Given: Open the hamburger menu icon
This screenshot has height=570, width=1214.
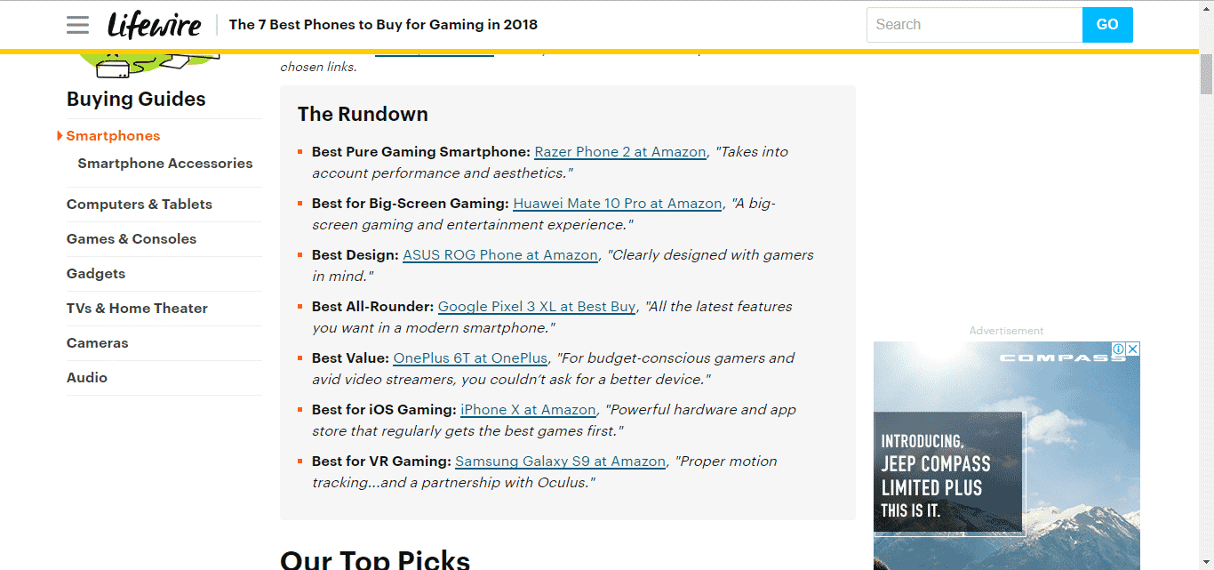Looking at the screenshot, I should coord(77,25).
